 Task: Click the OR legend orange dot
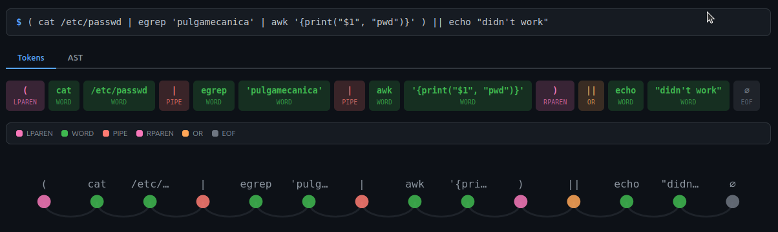(185, 133)
